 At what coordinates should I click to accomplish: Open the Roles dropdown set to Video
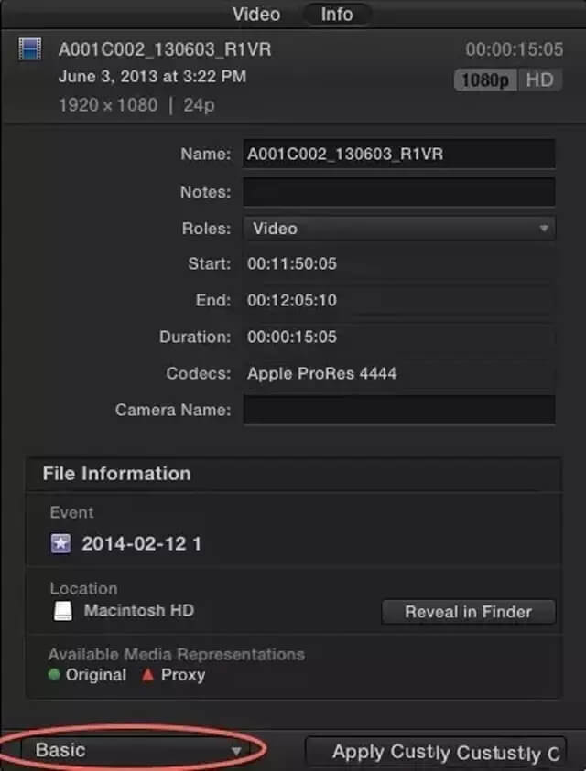pos(398,229)
